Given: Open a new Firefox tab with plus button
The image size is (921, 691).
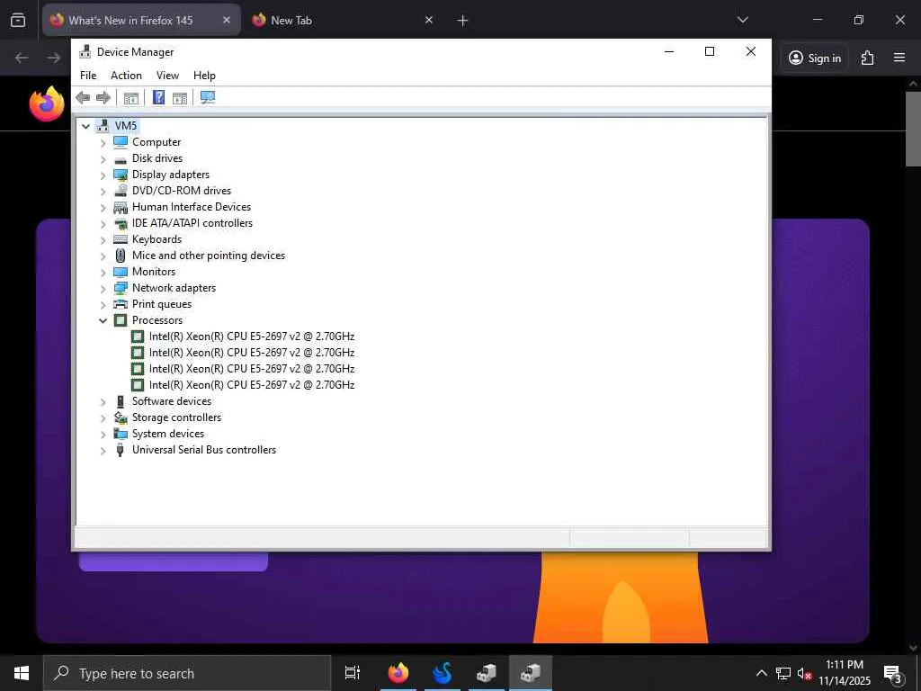Looking at the screenshot, I should tap(462, 21).
